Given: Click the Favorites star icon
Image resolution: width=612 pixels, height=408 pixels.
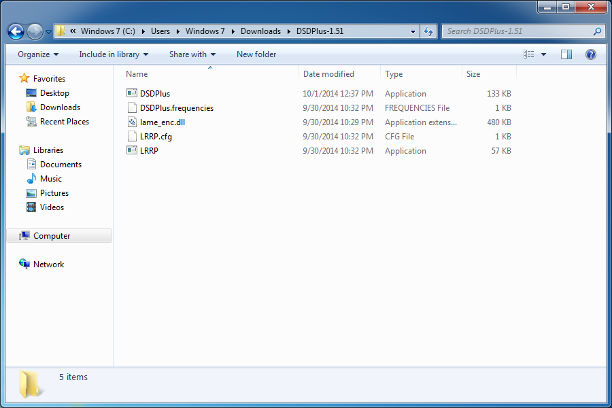Looking at the screenshot, I should [24, 78].
